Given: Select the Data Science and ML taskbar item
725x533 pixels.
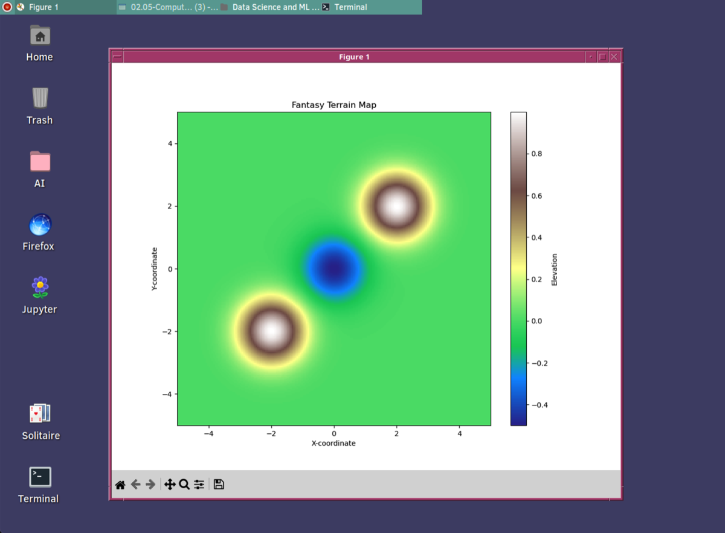Looking at the screenshot, I should (269, 7).
